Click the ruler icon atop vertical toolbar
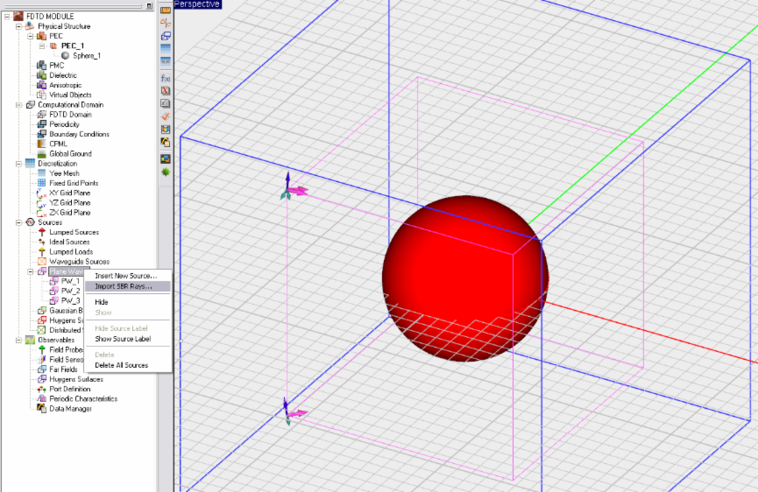The image size is (758, 492). (x=165, y=10)
